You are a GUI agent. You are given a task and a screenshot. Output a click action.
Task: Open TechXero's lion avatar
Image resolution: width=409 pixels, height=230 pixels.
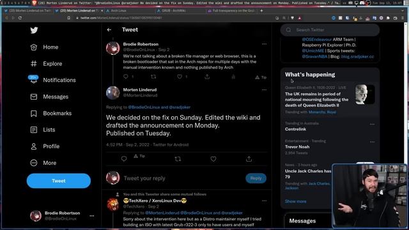pos(113,204)
